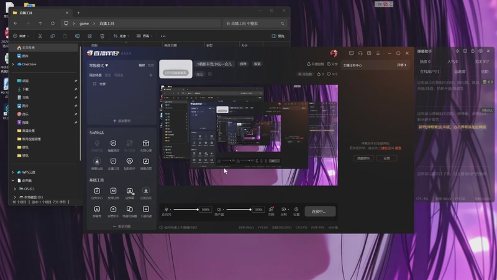Click the live cover thumbnail
497x280 pixels.
click(x=176, y=69)
